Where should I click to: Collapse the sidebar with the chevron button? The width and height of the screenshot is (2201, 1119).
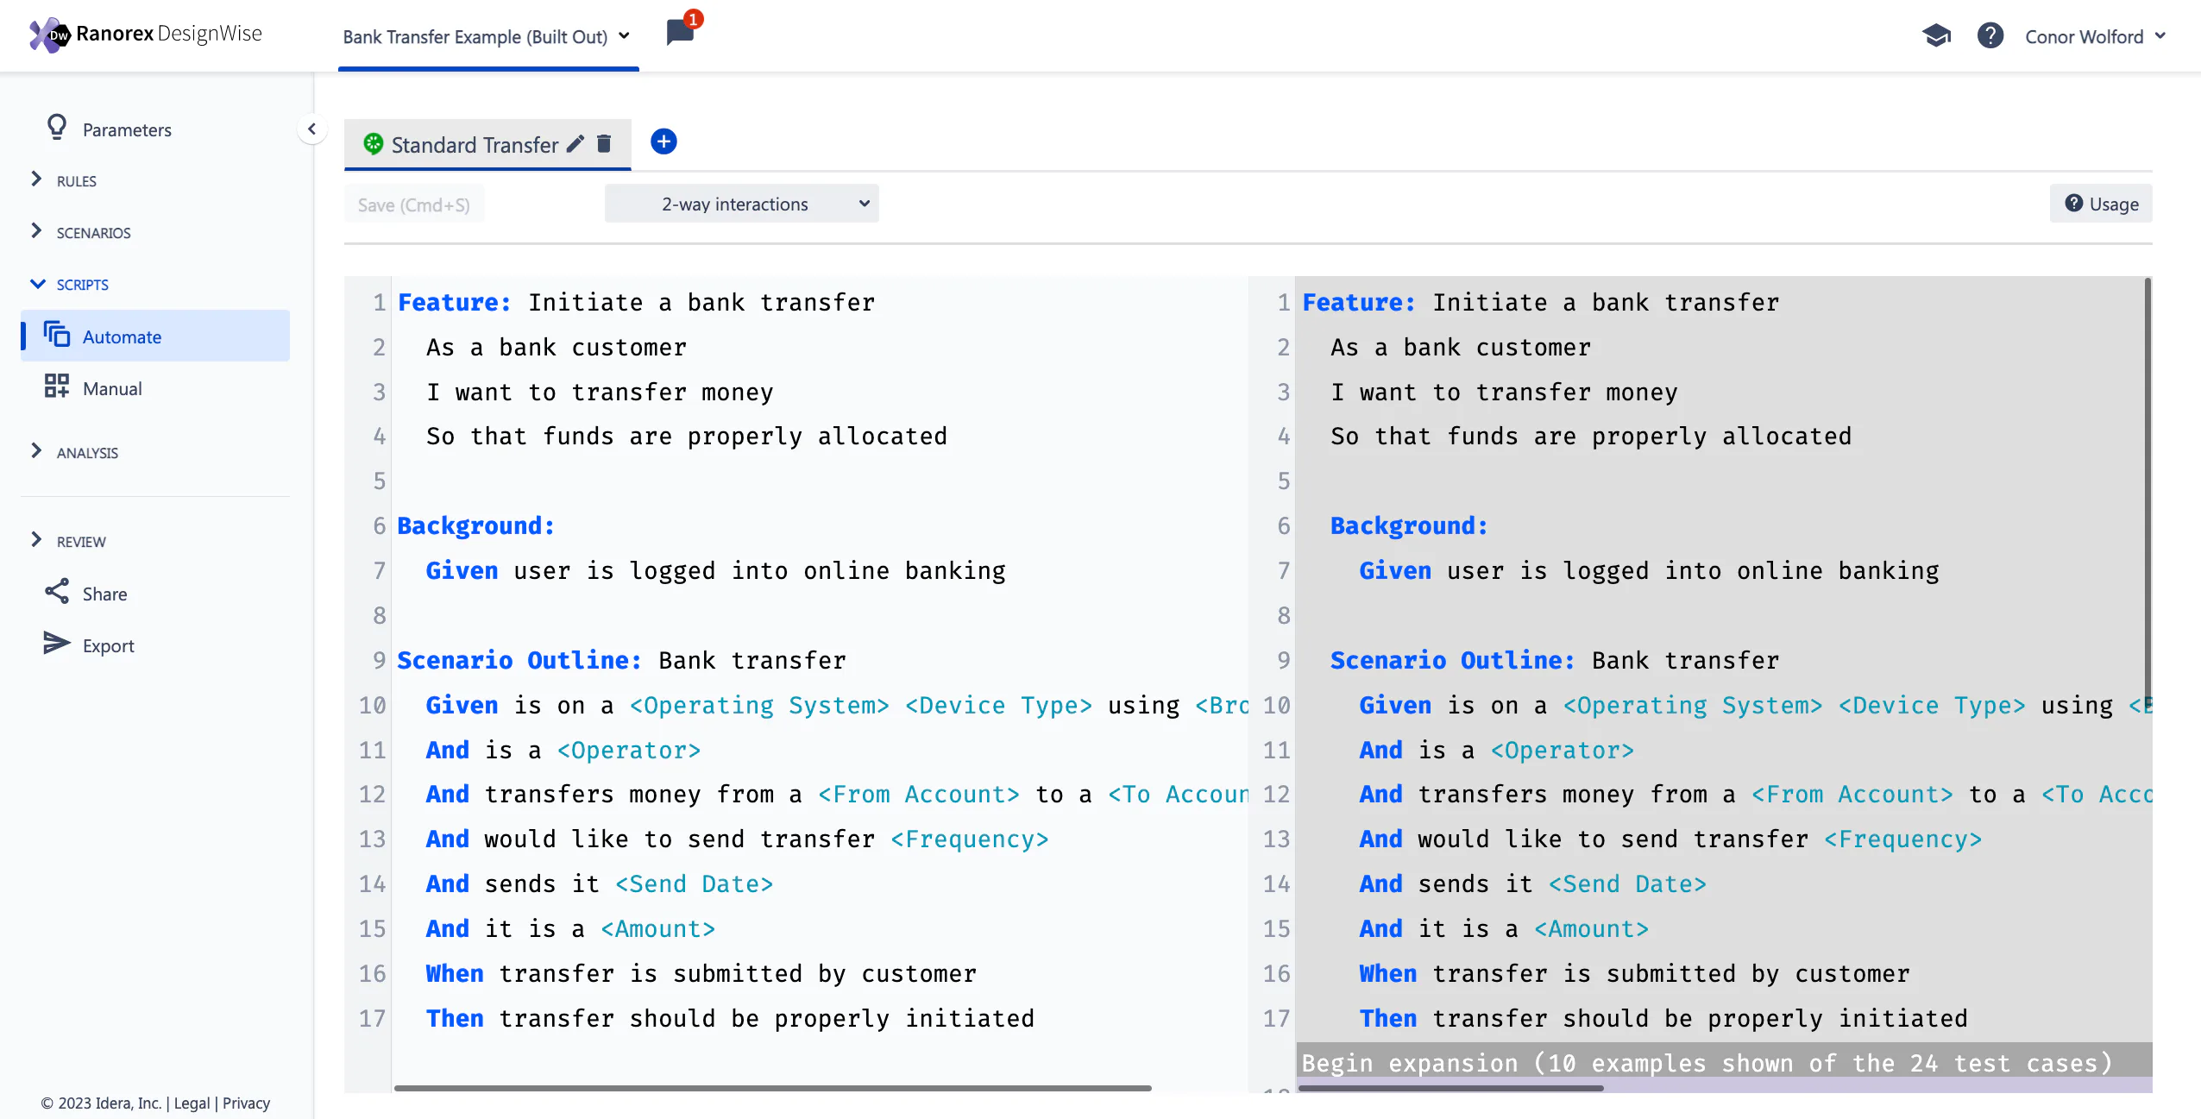(x=311, y=129)
